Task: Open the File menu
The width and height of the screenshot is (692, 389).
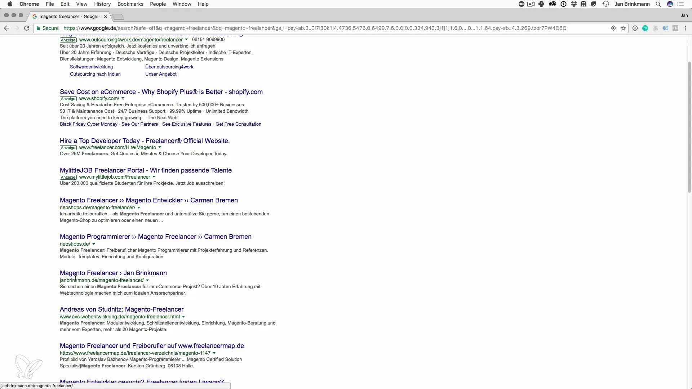Action: point(50,4)
